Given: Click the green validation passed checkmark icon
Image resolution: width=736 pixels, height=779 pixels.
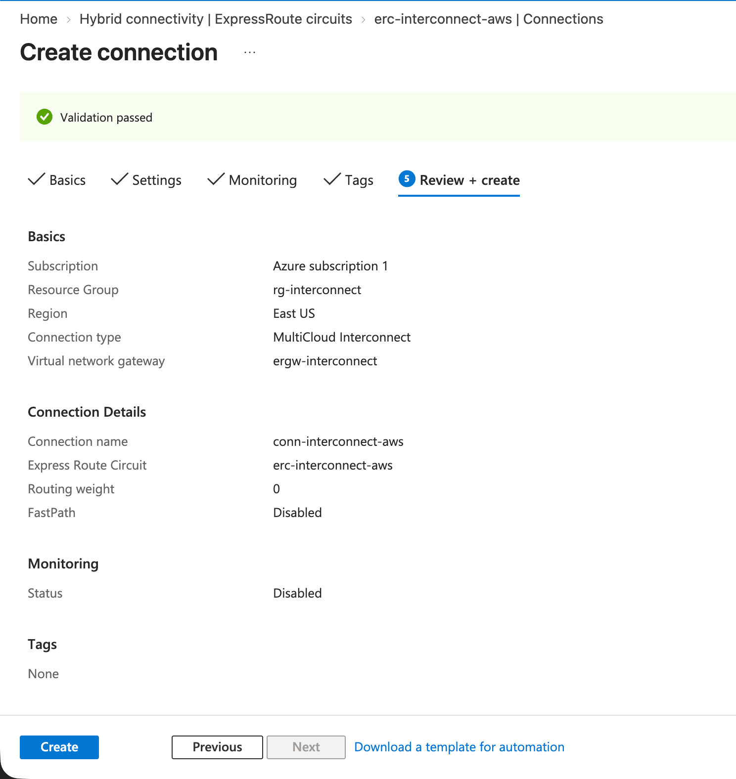Looking at the screenshot, I should pyautogui.click(x=45, y=117).
